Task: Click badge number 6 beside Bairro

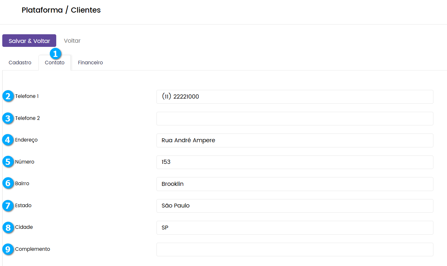Action: coord(8,183)
